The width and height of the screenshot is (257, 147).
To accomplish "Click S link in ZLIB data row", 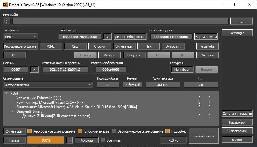I will click(x=199, y=116).
